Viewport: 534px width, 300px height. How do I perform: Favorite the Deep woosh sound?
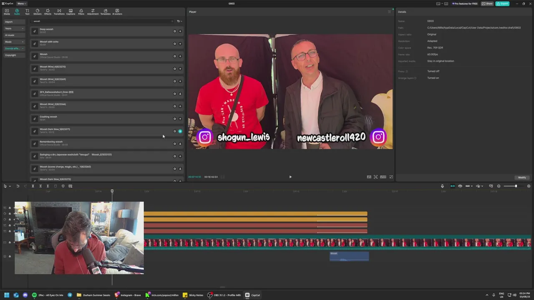[175, 31]
